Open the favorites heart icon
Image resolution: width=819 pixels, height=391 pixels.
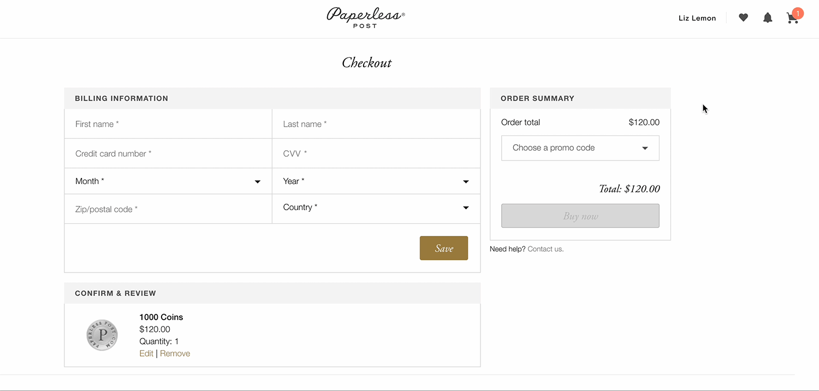[743, 17]
